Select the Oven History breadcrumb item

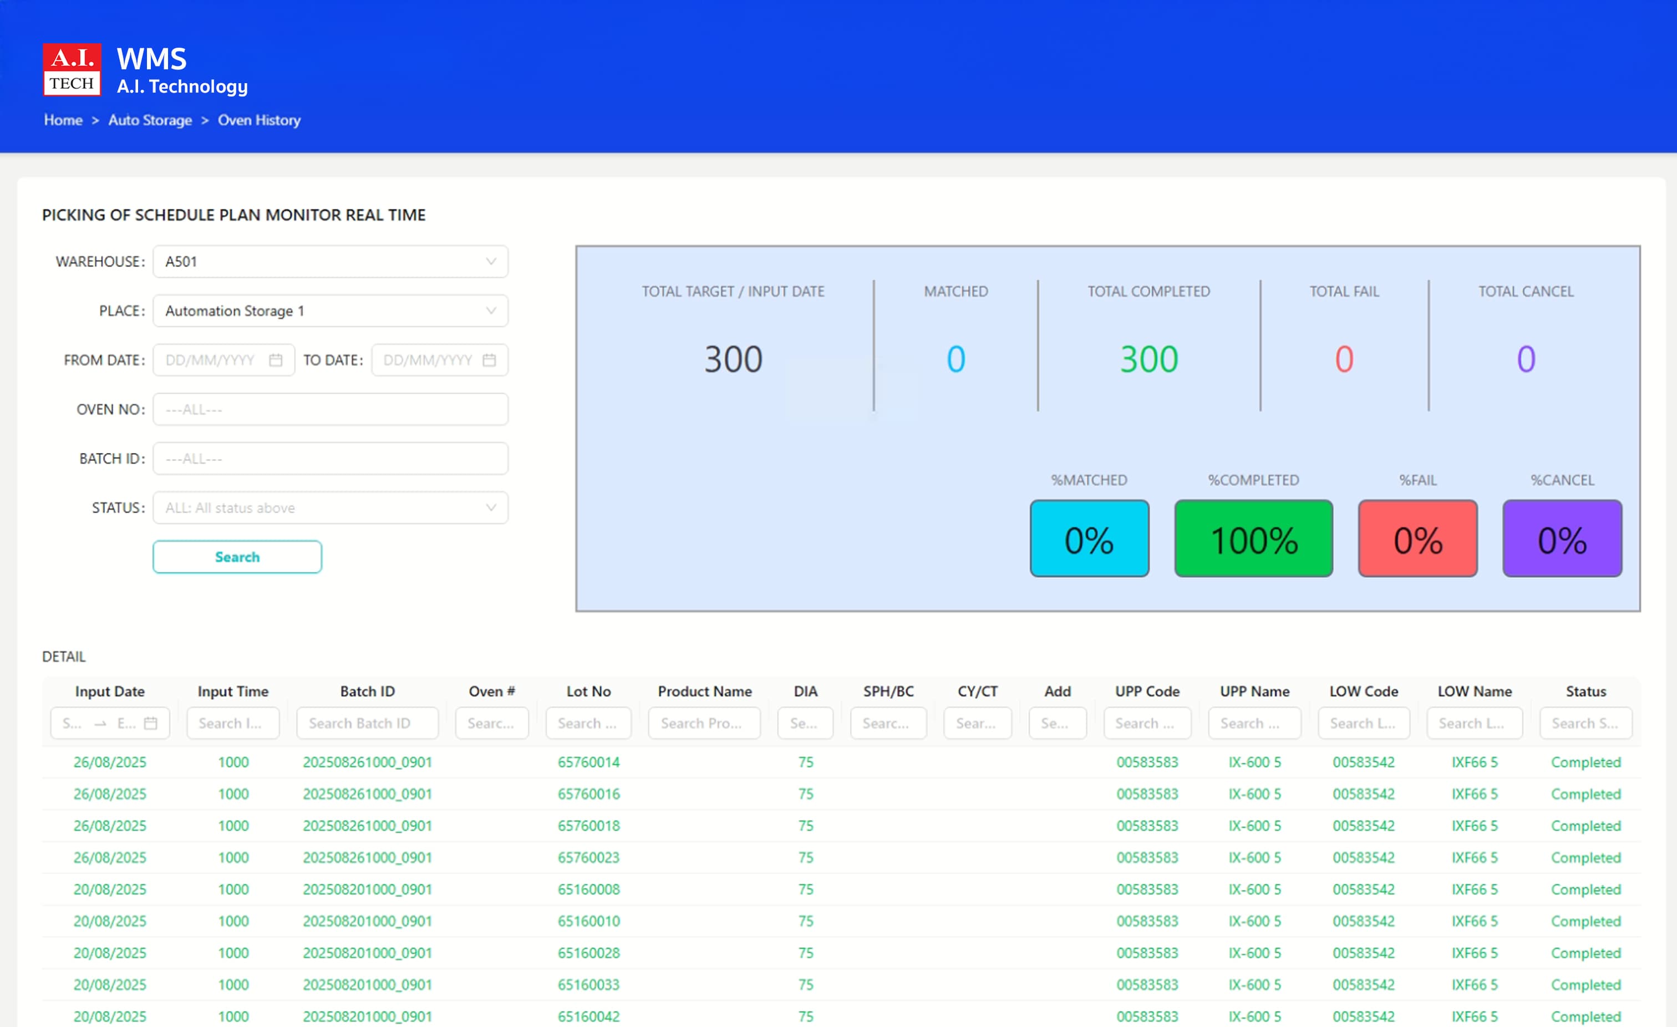click(x=260, y=120)
